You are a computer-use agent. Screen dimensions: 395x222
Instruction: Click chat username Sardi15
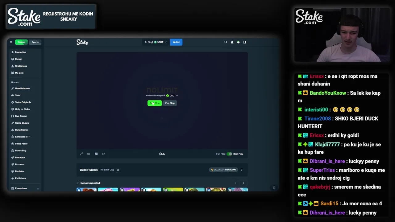tap(329, 204)
